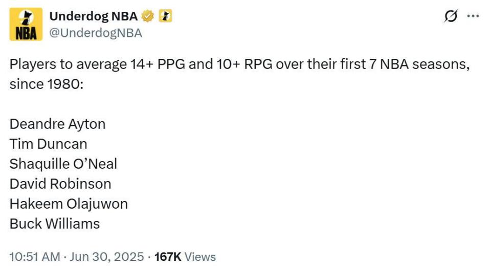This screenshot has height=268, width=491.
Task: Select the Tim Duncan line
Action: 48,144
